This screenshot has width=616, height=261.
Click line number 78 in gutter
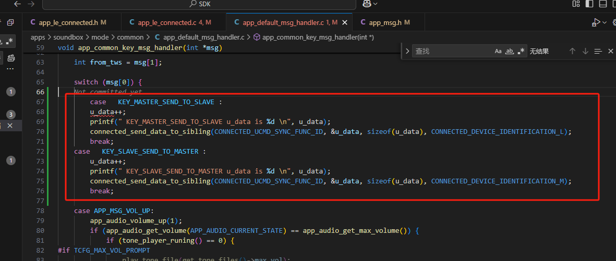(40, 211)
